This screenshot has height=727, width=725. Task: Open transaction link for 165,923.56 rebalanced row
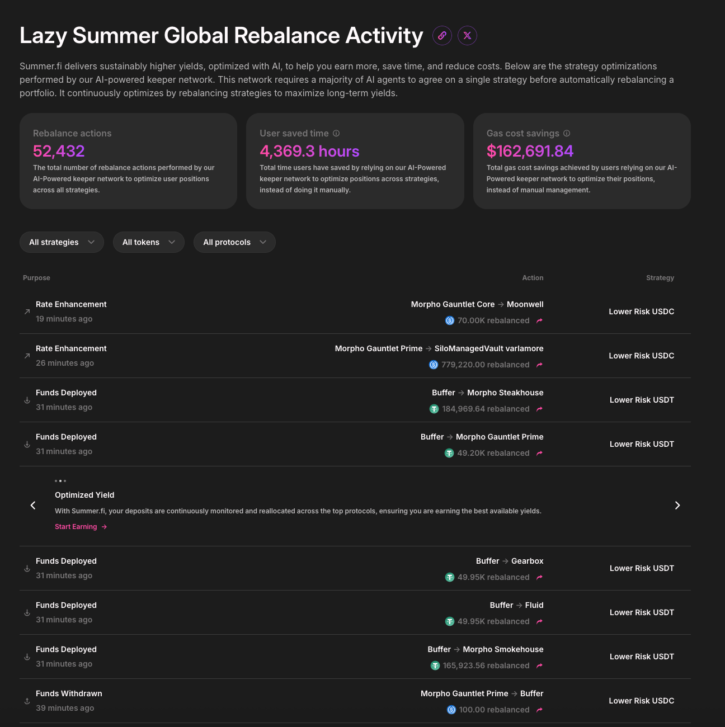click(x=539, y=665)
